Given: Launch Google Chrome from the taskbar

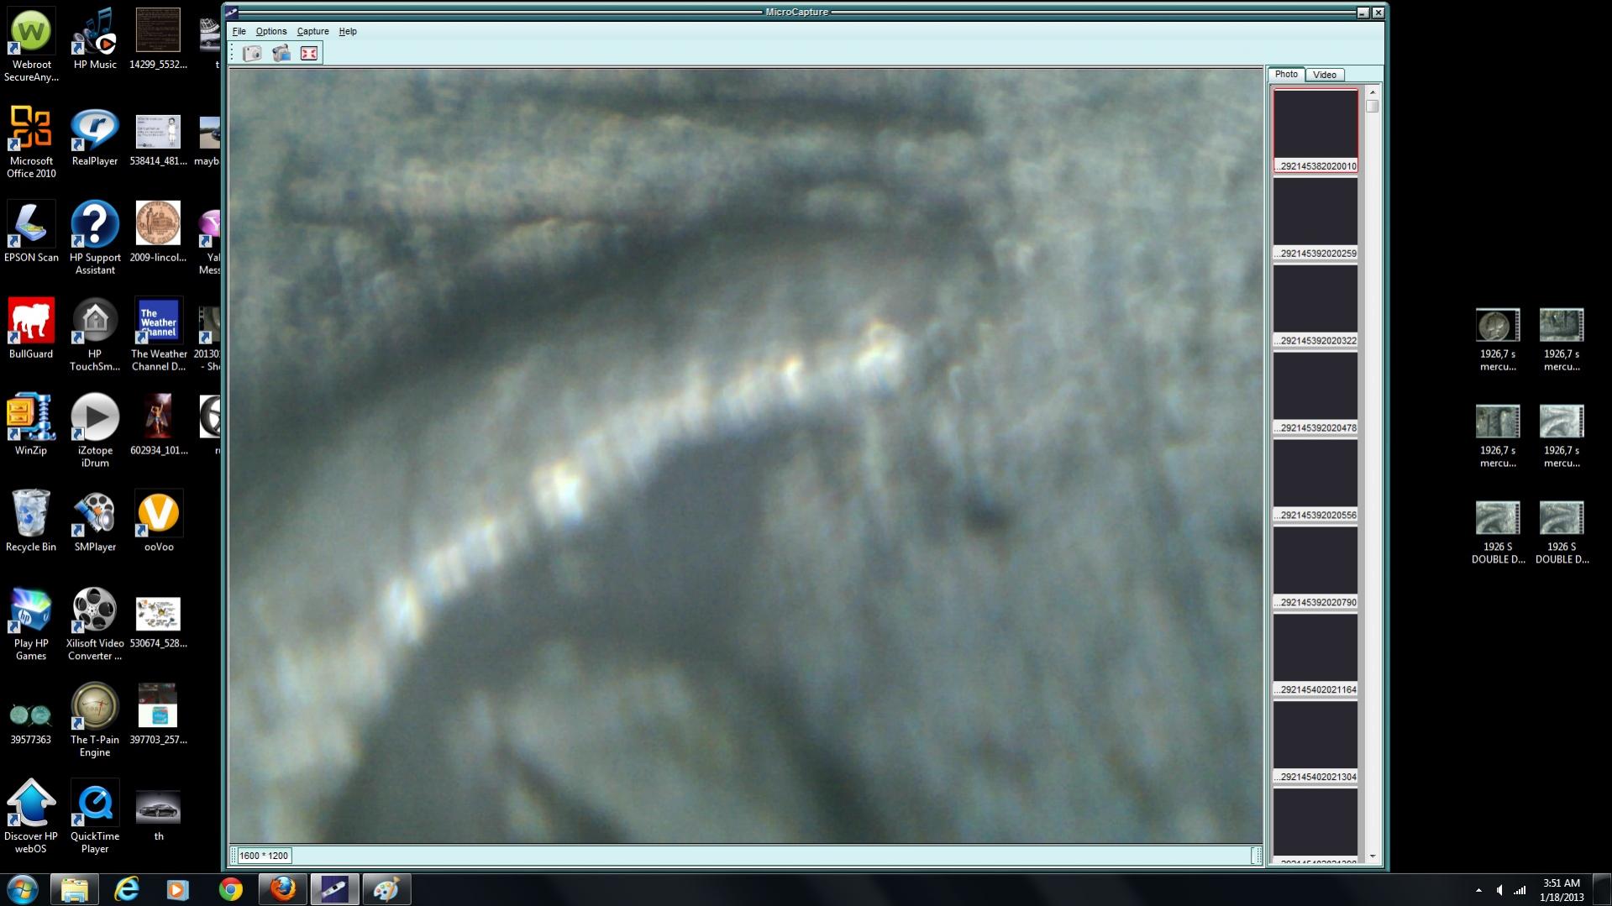Looking at the screenshot, I should 230,889.
